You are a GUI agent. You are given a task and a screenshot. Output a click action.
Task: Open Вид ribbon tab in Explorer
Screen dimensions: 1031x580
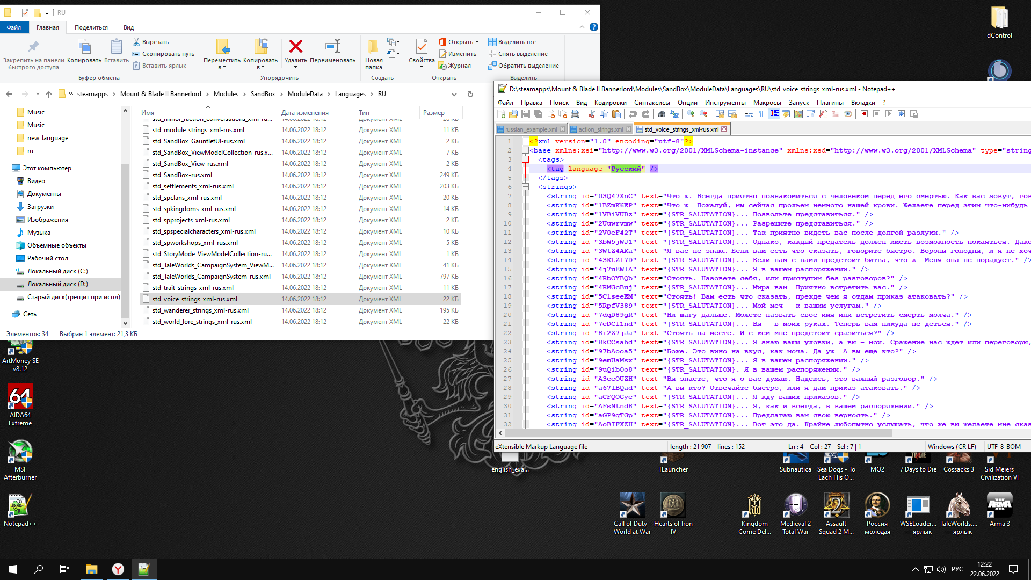coord(128,27)
